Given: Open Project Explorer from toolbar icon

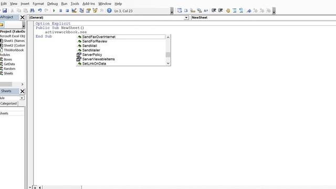Looking at the screenshot, I should pyautogui.click(x=82, y=10).
